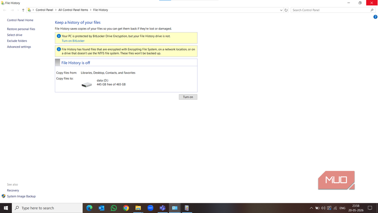The width and height of the screenshot is (378, 213).
Task: Expand the address bar history dropdown
Action: (281, 10)
